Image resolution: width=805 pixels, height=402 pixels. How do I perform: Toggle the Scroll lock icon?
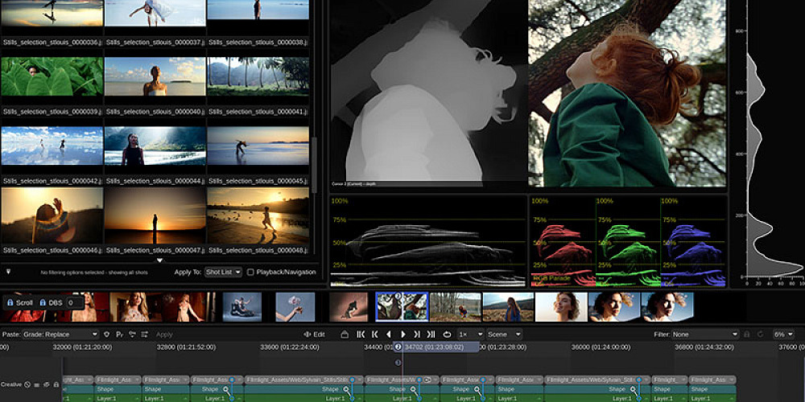click(10, 302)
